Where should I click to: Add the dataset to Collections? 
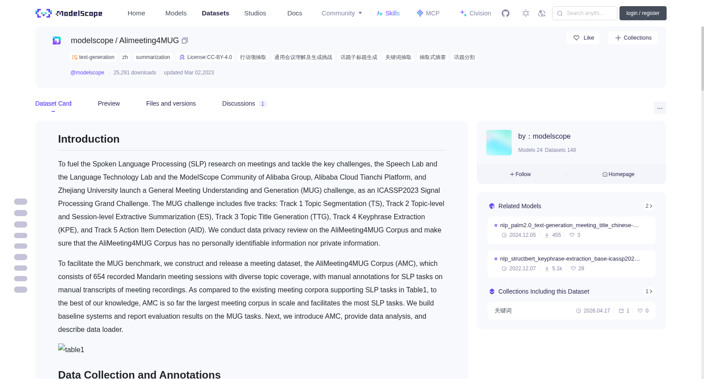click(633, 38)
